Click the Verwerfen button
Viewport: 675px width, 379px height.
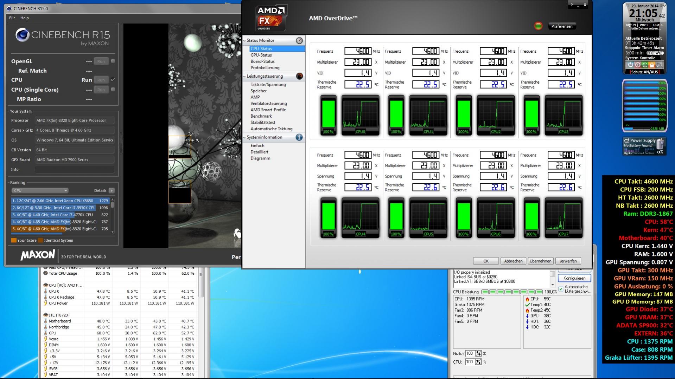click(x=568, y=261)
